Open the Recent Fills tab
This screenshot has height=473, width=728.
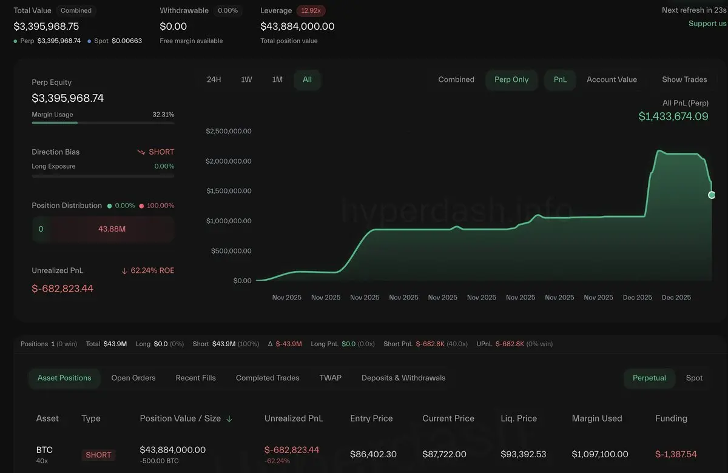(196, 378)
